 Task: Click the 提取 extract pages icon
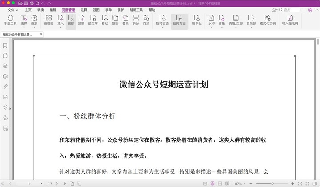[x=81, y=20]
